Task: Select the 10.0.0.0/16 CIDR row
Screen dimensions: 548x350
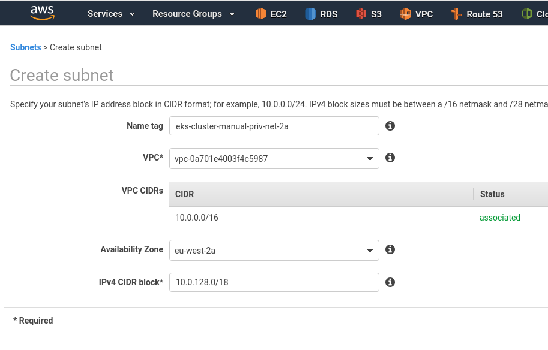Action: 358,218
